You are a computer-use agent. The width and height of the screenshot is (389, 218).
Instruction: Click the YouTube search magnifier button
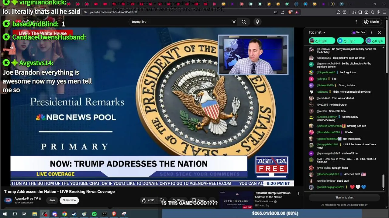coord(244,22)
